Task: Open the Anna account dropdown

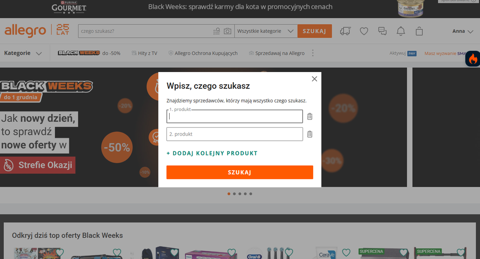Action: point(465,31)
